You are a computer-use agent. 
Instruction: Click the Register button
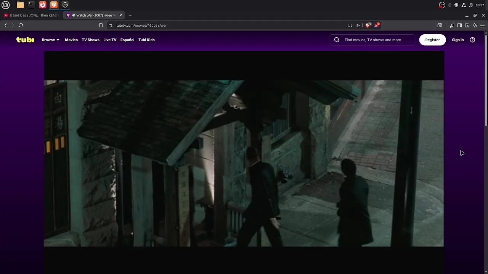[x=432, y=40]
